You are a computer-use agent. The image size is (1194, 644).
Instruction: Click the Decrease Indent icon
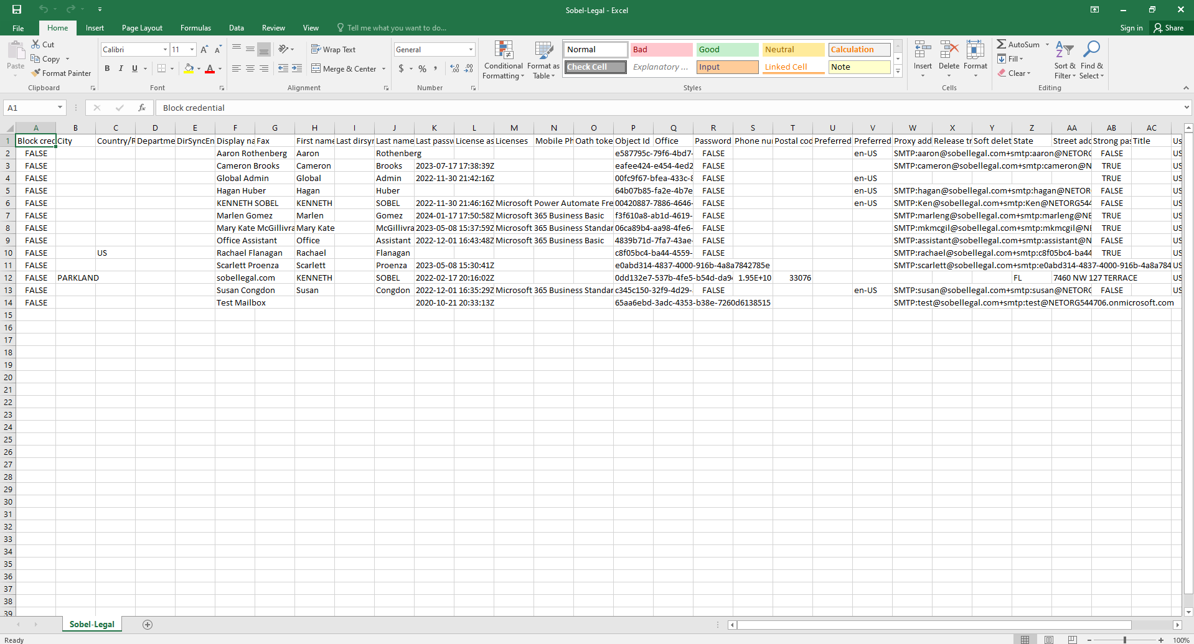point(283,68)
